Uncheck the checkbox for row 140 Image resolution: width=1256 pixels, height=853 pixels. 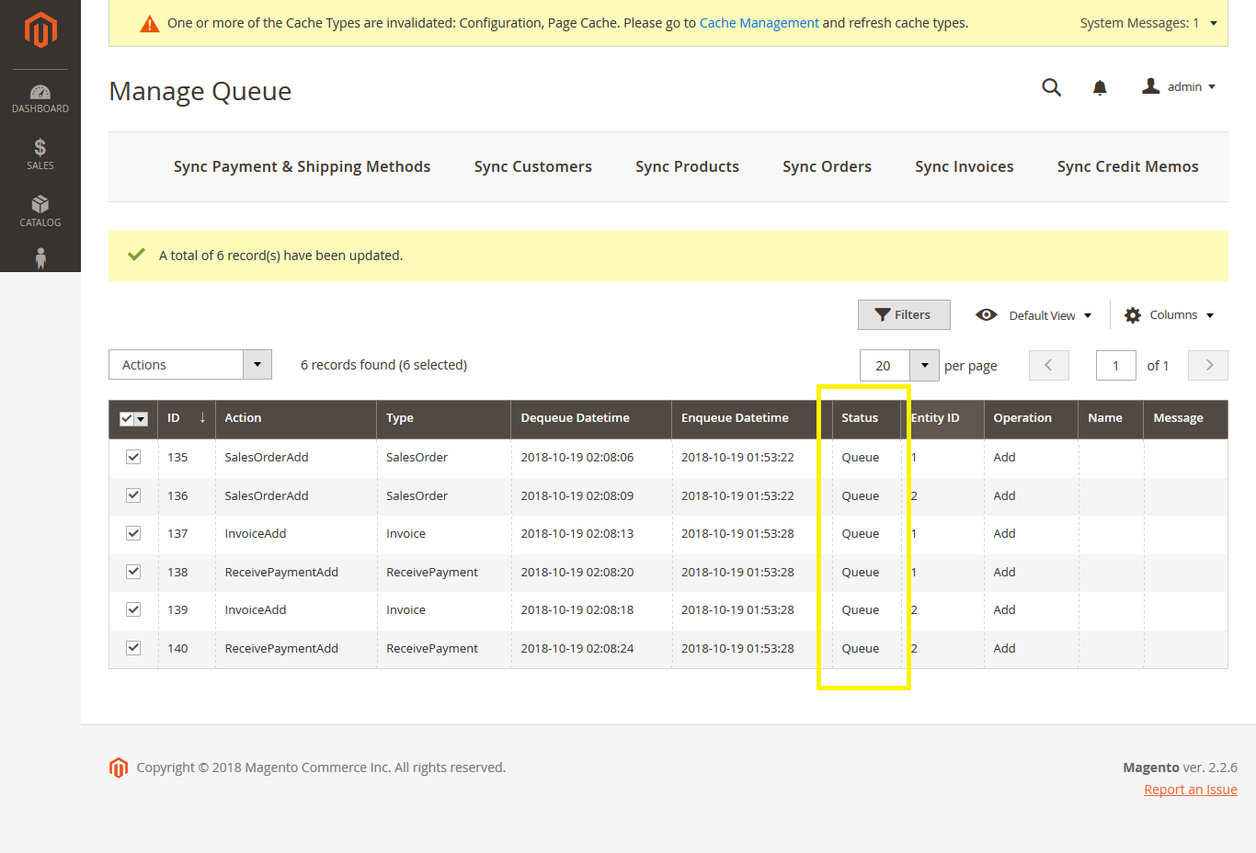pos(133,648)
